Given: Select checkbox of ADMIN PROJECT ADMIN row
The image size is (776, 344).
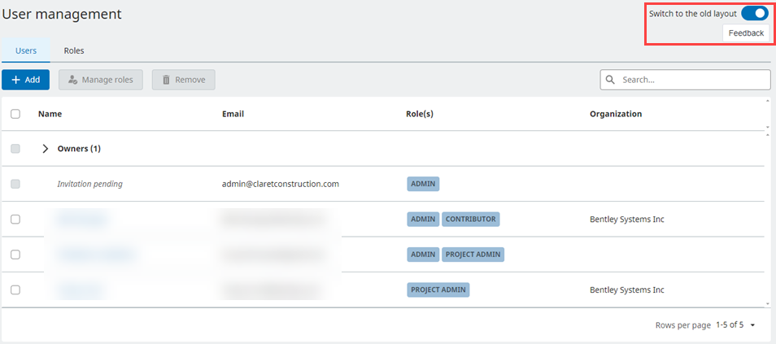Looking at the screenshot, I should click(x=15, y=255).
